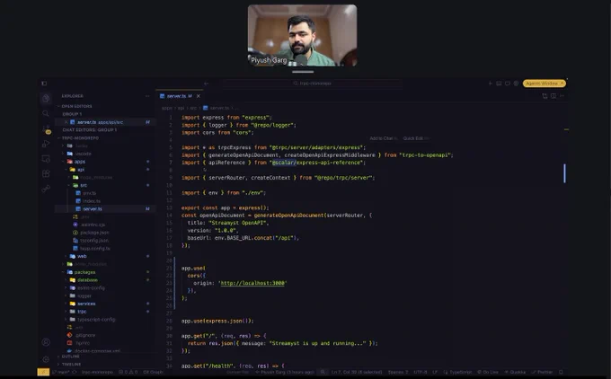
Task: Click the go back arrow in title bar
Action: pyautogui.click(x=206, y=84)
